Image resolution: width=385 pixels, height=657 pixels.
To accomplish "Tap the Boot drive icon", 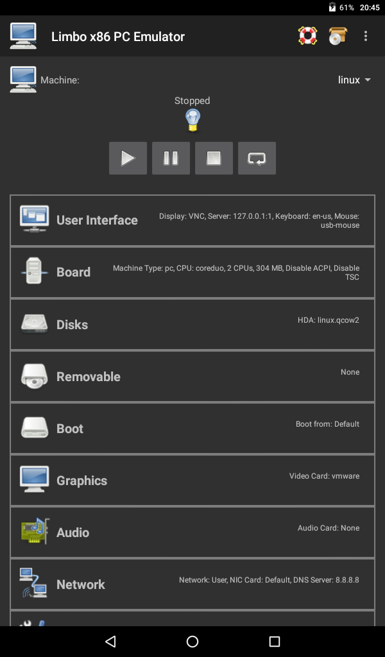I will pyautogui.click(x=35, y=427).
